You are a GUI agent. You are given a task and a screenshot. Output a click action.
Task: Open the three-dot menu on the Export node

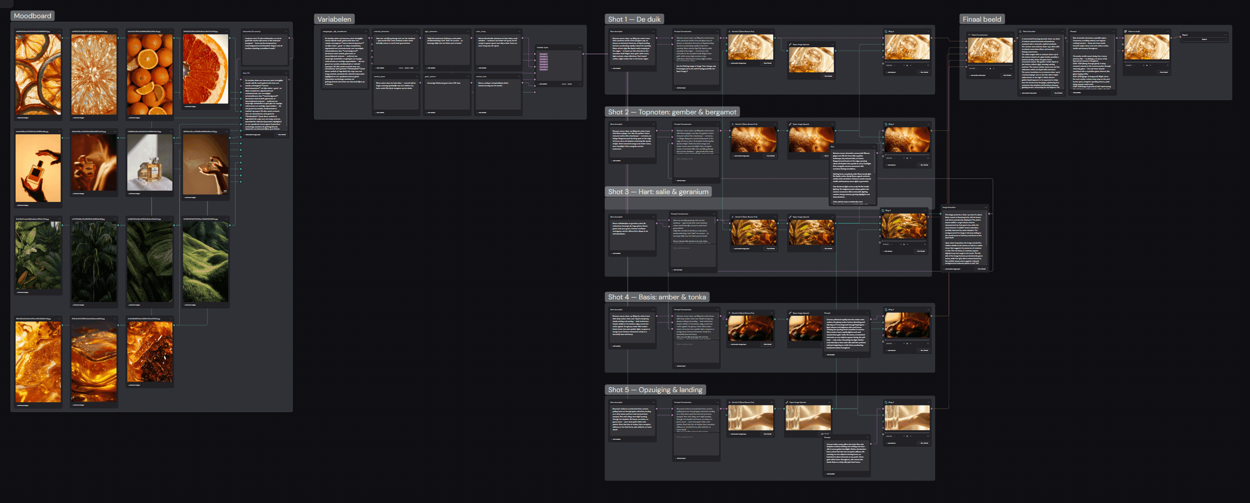click(x=1225, y=35)
